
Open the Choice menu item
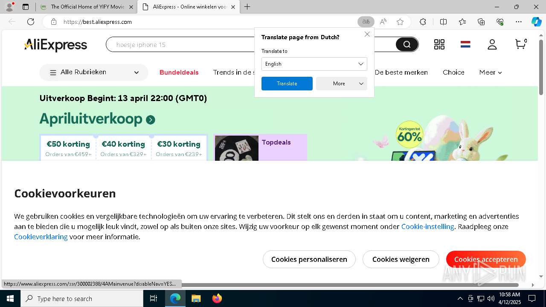453,72
